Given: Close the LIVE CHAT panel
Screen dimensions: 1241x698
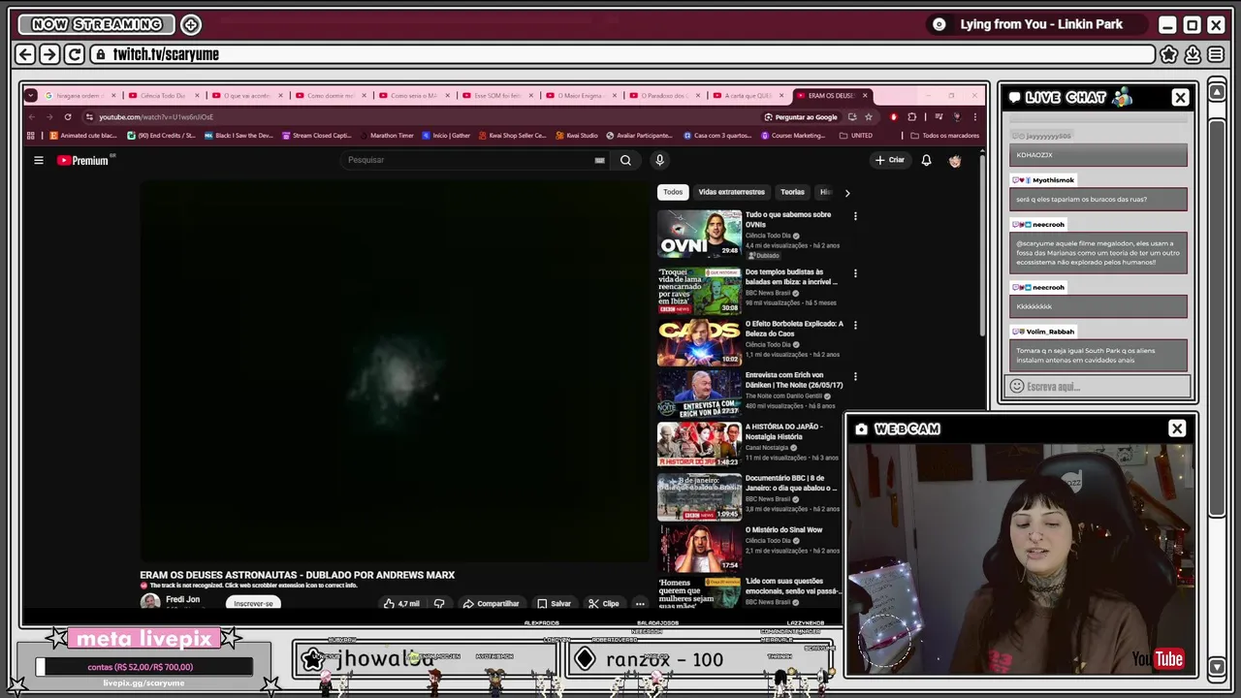Looking at the screenshot, I should pyautogui.click(x=1180, y=98).
